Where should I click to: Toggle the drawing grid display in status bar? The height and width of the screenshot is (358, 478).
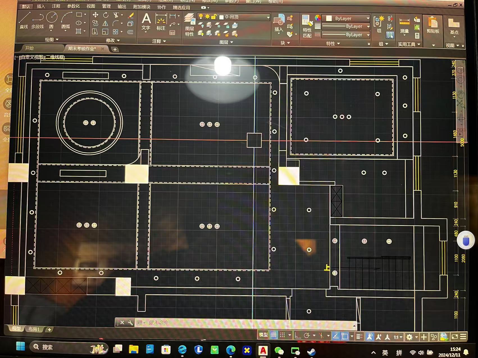pyautogui.click(x=274, y=335)
